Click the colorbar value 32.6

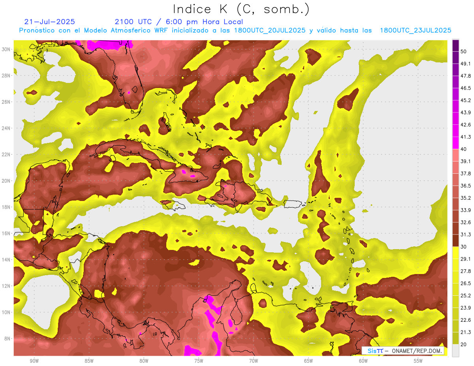[x=465, y=222]
